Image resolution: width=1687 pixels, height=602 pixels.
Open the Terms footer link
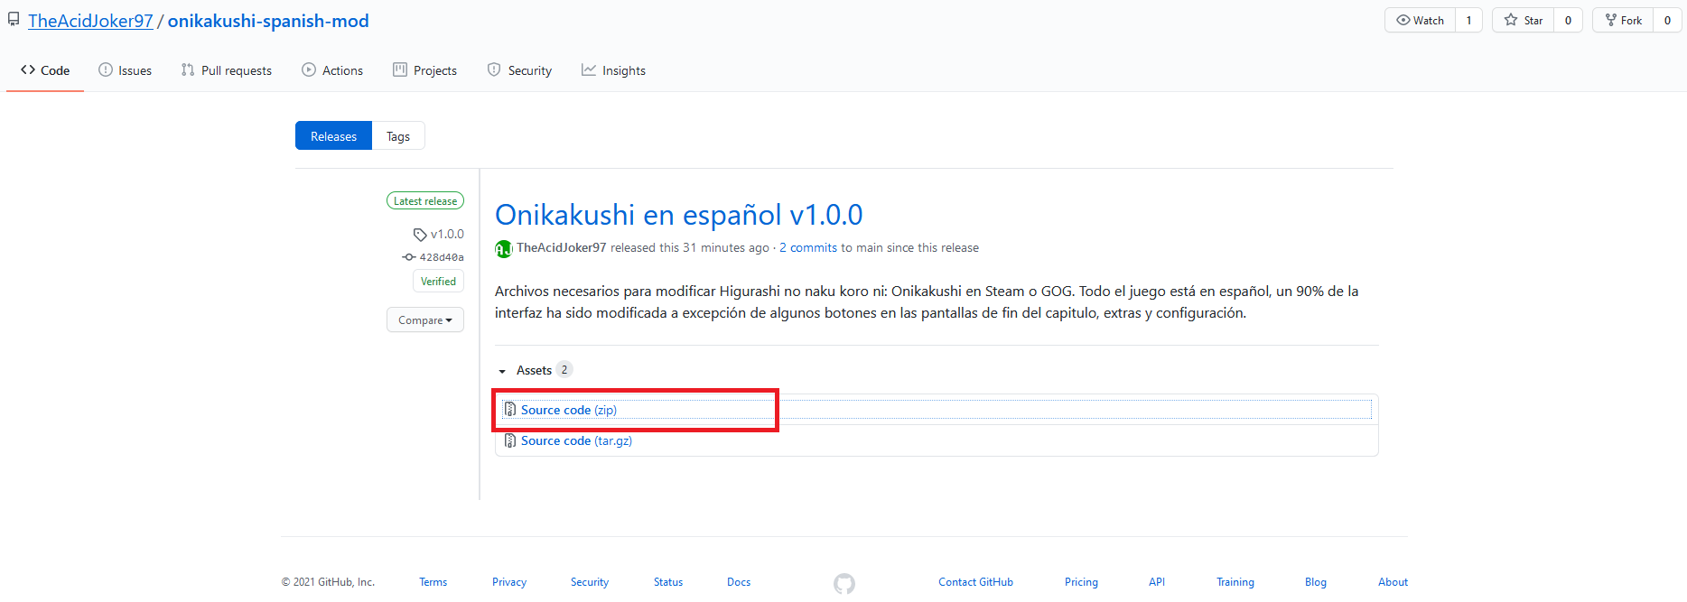(433, 582)
